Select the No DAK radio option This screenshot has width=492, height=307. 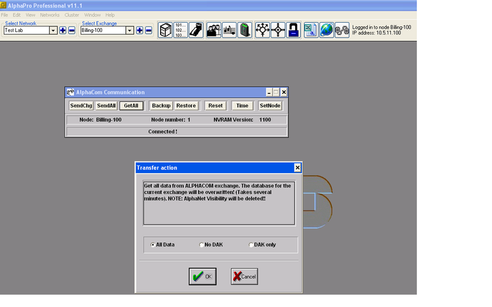click(x=202, y=244)
